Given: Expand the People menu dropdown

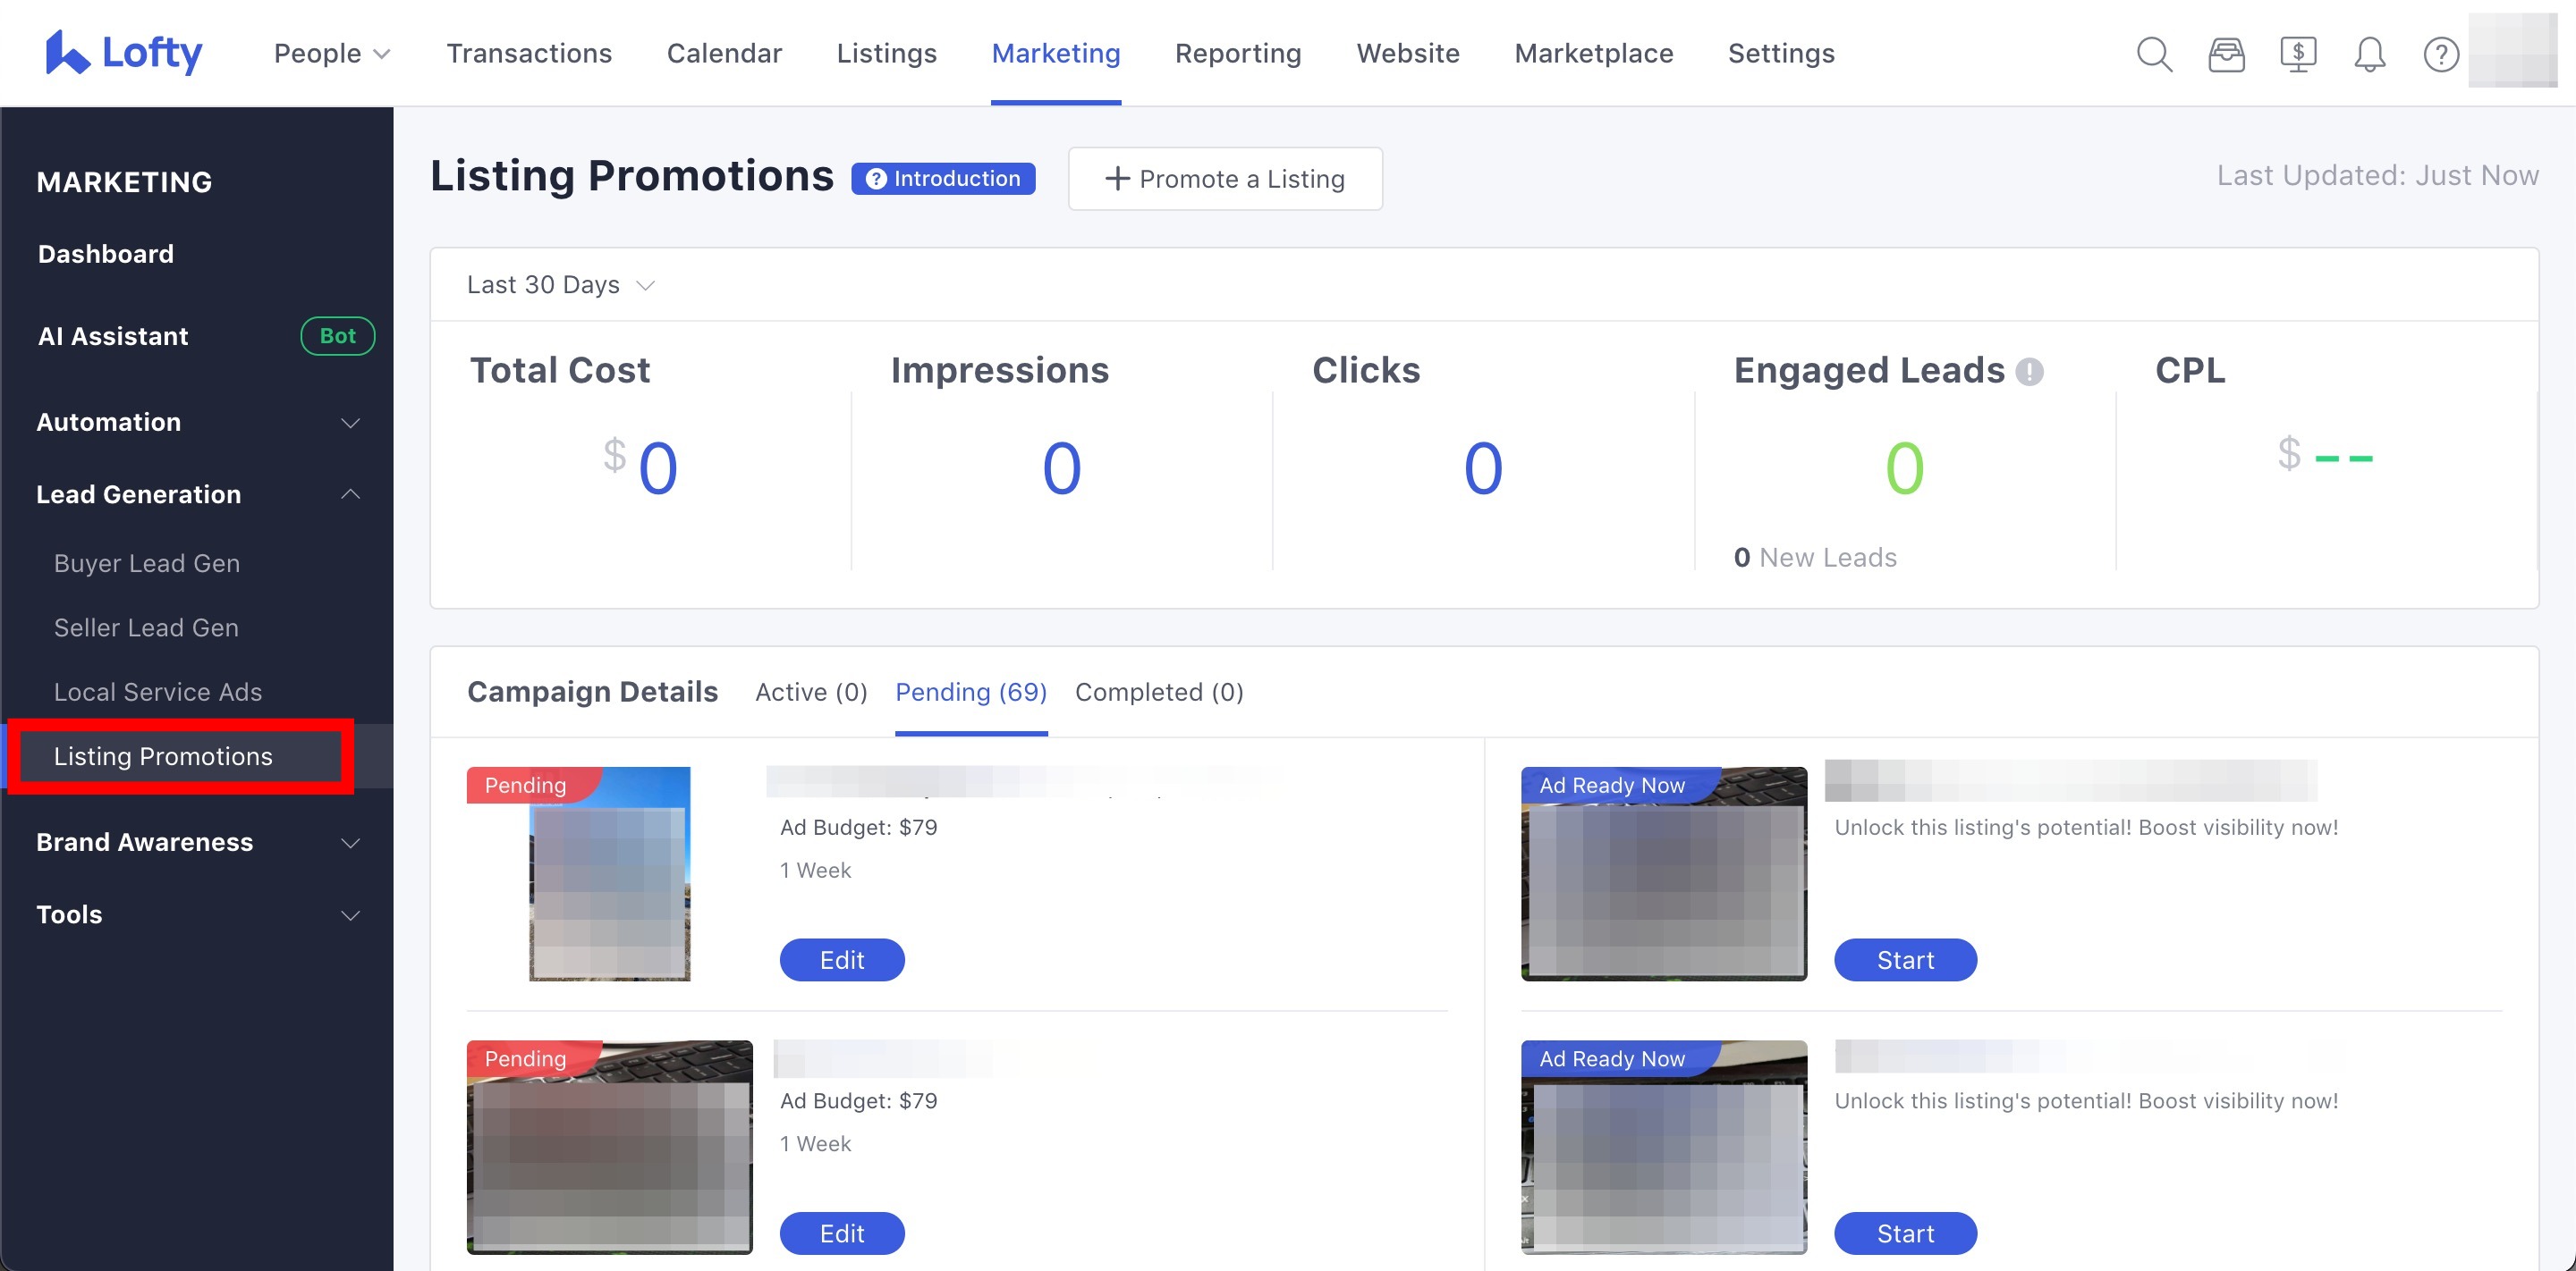Looking at the screenshot, I should click(x=331, y=53).
